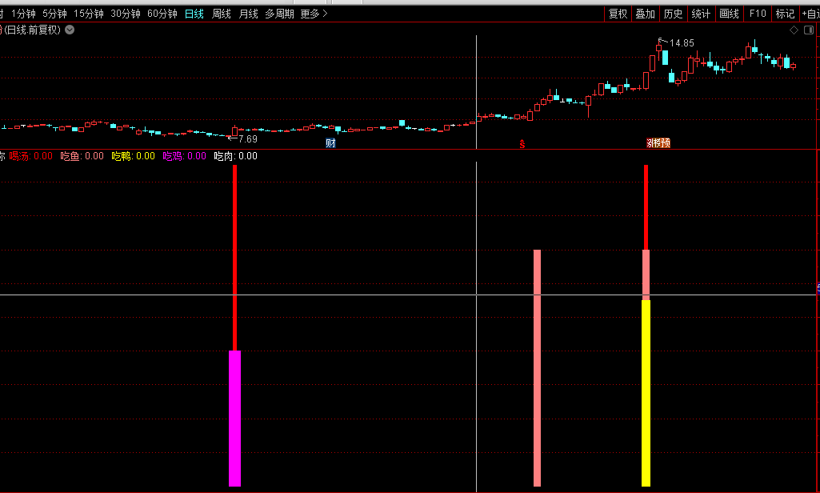Click the red $ marker icon
This screenshot has height=493, width=820.
(522, 144)
